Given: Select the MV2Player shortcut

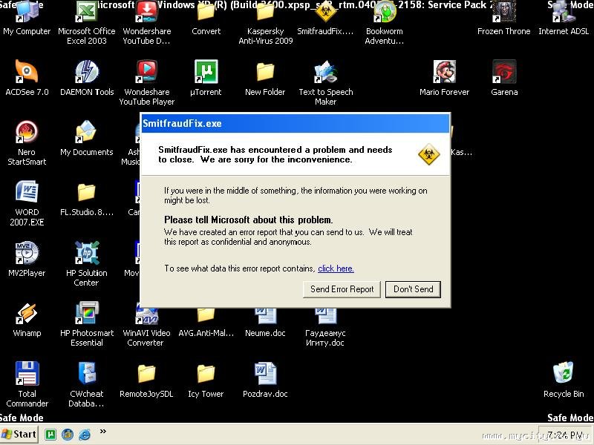Looking at the screenshot, I should click(x=27, y=259).
